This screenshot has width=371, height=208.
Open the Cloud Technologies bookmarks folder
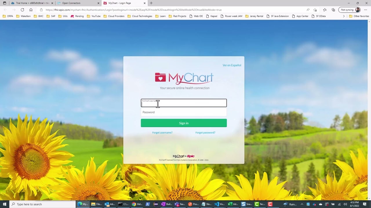[x=140, y=16]
